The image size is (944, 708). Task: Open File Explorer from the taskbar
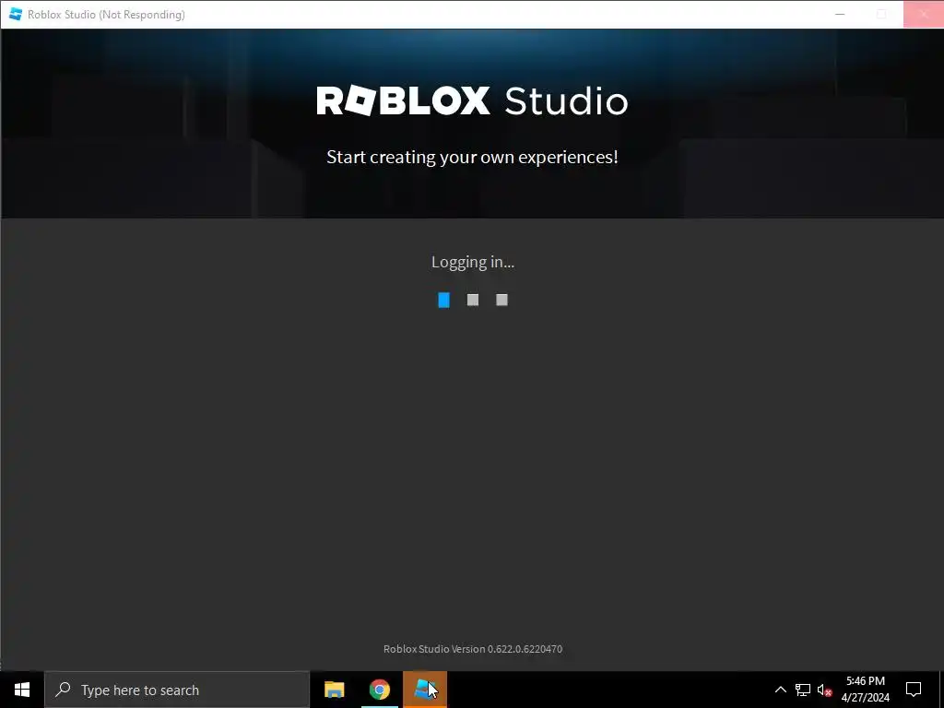click(x=334, y=690)
